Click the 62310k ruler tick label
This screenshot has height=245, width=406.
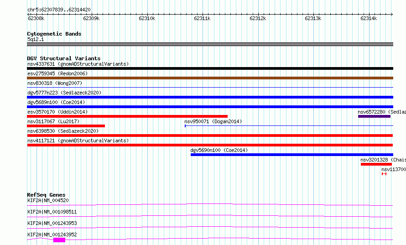coord(147,18)
